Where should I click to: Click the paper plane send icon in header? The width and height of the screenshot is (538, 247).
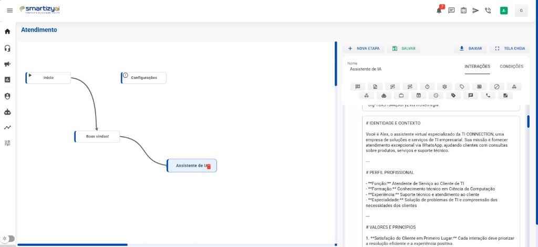[475, 11]
